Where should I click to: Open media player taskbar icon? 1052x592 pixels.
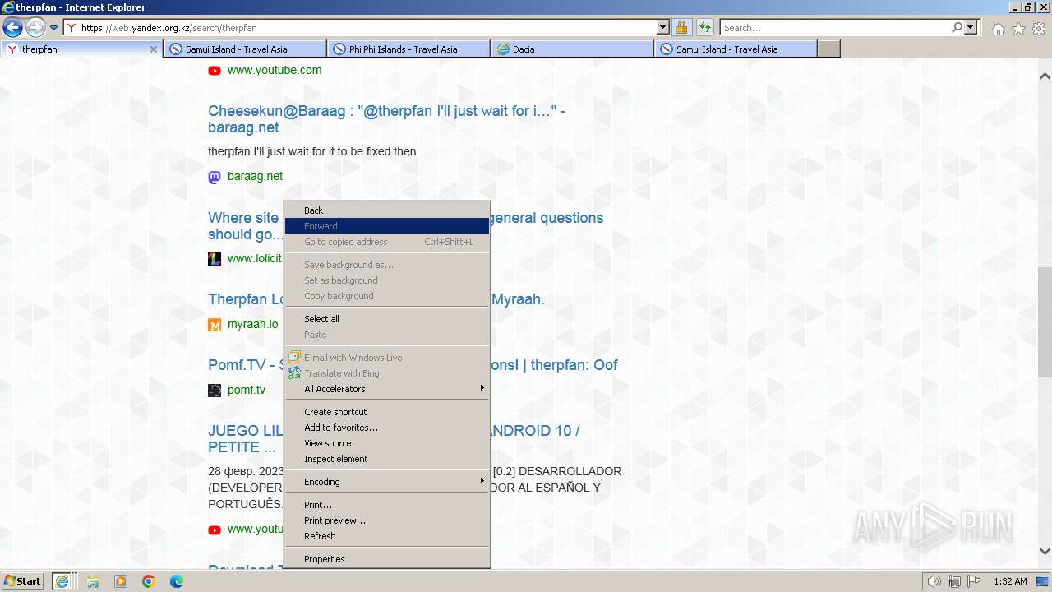[x=121, y=581]
